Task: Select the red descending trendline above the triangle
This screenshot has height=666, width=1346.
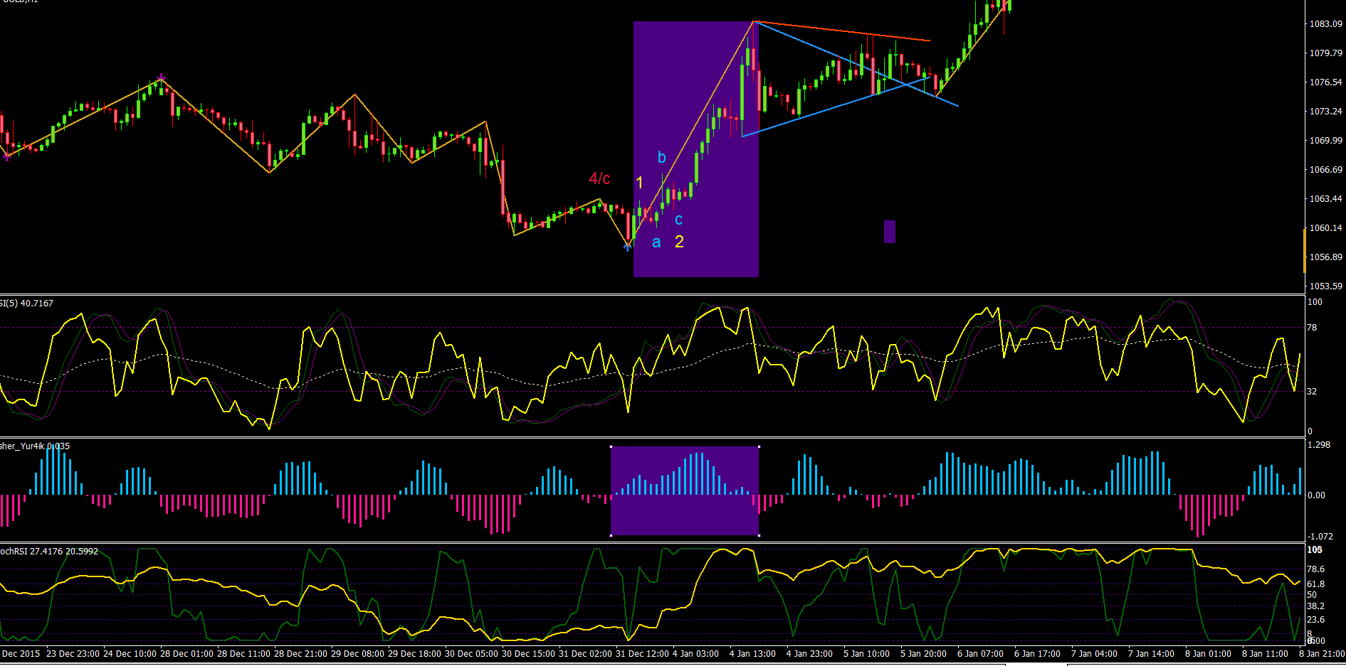Action: 842,31
